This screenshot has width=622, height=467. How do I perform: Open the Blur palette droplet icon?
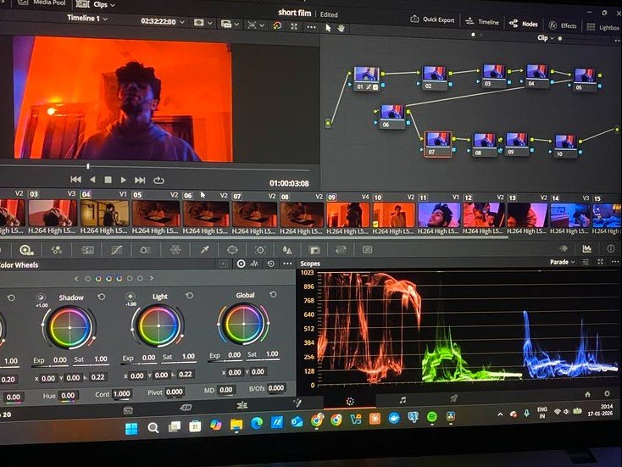286,249
